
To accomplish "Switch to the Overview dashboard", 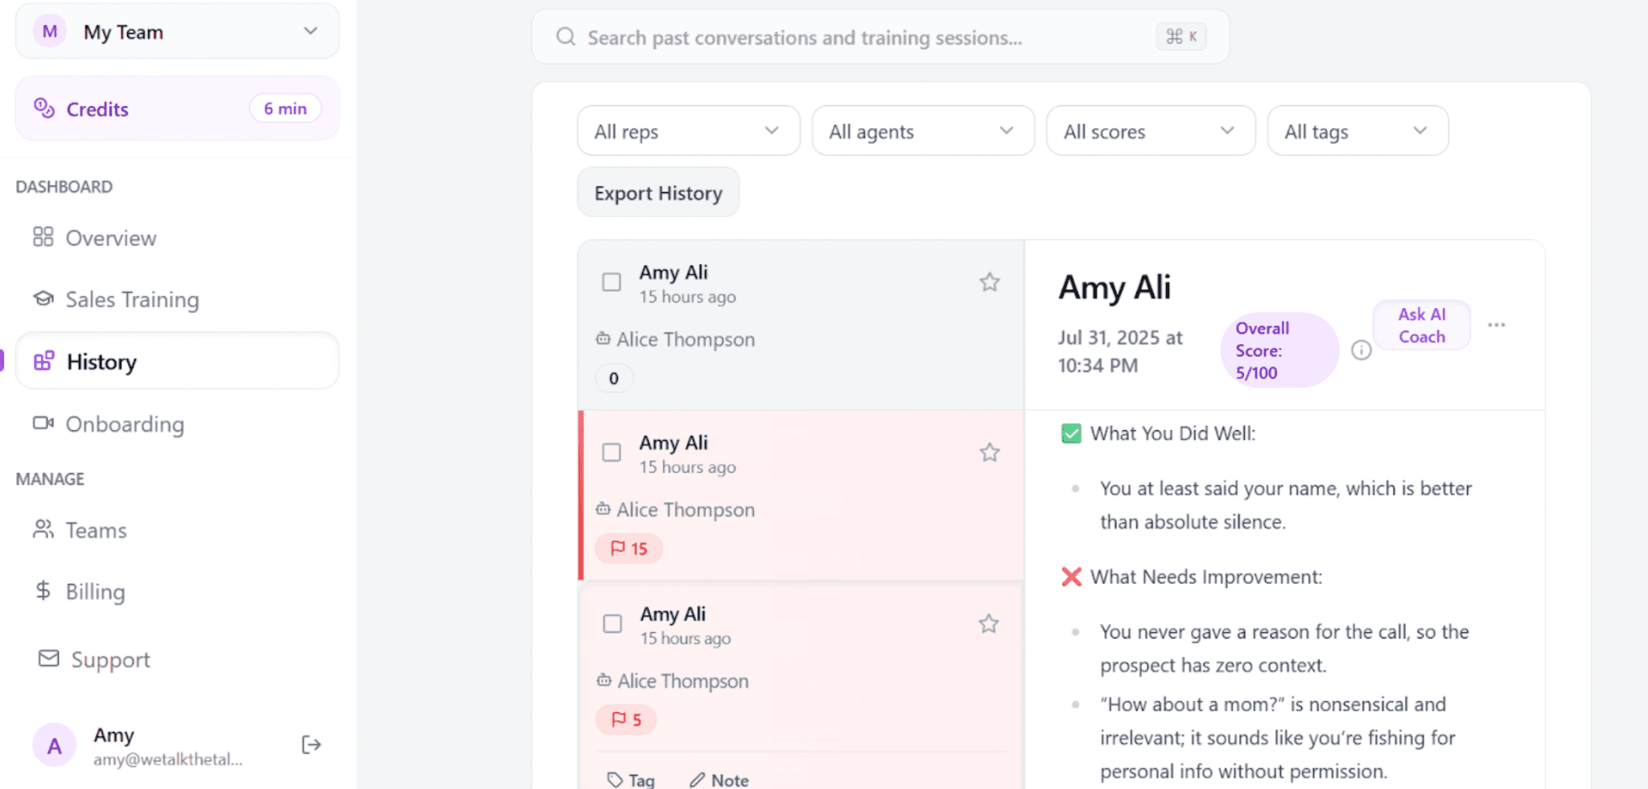I will click(110, 237).
